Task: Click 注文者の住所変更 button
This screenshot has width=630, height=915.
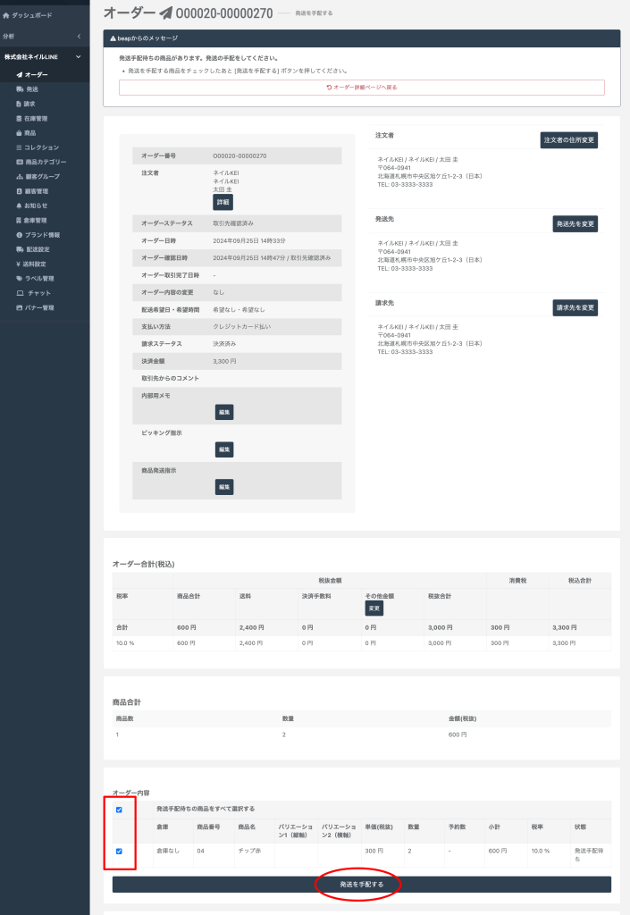Action: coord(568,140)
